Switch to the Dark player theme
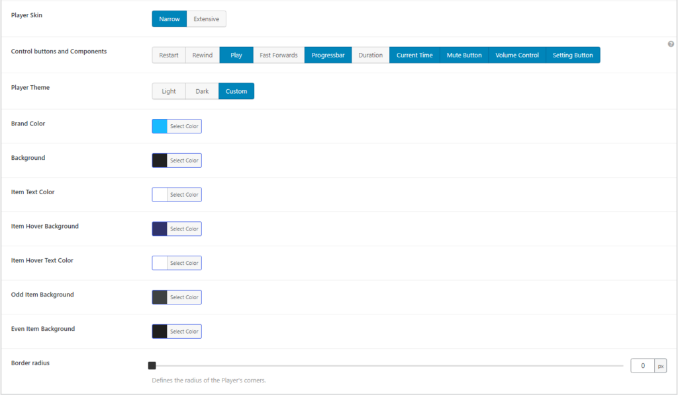Image resolution: width=678 pixels, height=395 pixels. click(x=201, y=91)
